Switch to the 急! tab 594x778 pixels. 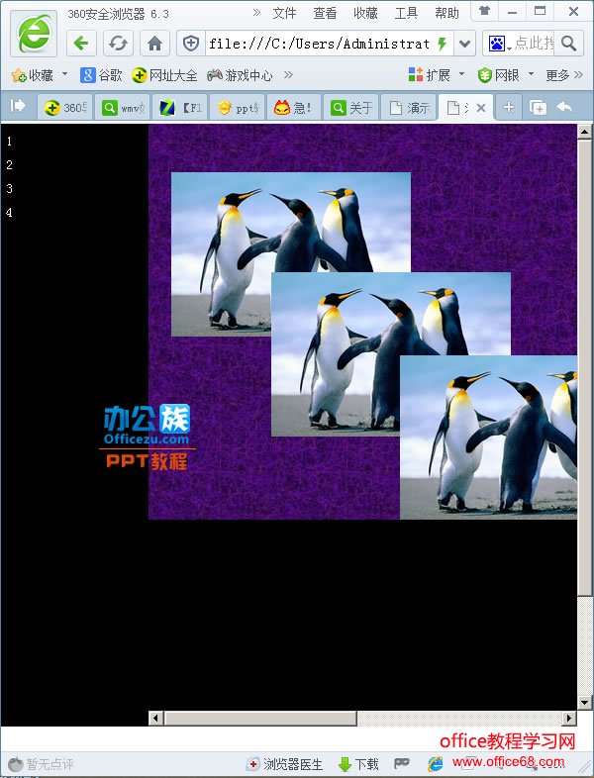(x=294, y=107)
